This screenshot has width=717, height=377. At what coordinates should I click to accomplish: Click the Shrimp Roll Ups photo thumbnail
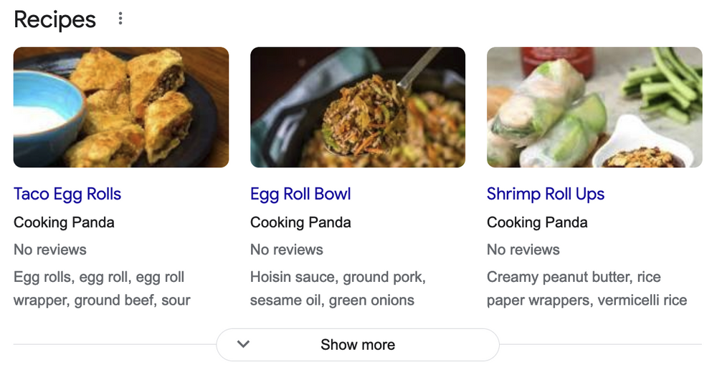pos(594,107)
